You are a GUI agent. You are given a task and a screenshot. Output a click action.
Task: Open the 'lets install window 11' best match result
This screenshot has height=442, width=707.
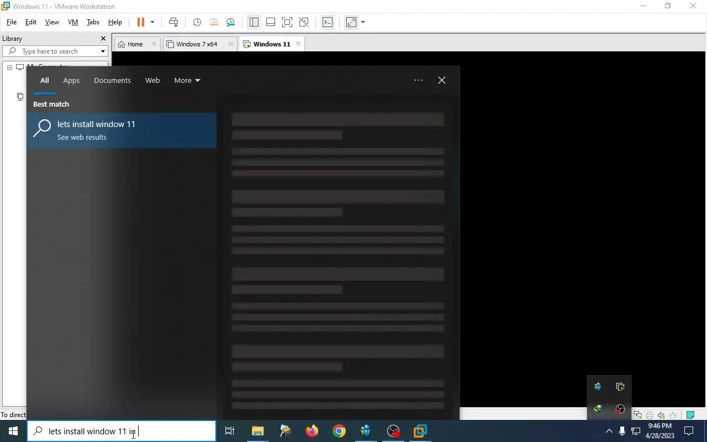point(122,130)
